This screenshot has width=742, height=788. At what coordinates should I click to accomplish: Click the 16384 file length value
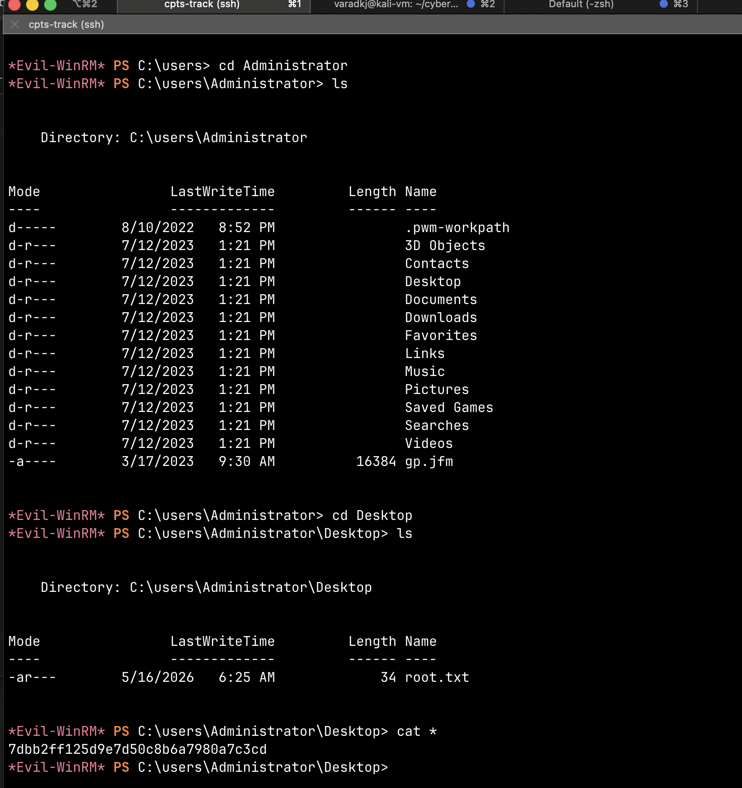click(x=376, y=461)
